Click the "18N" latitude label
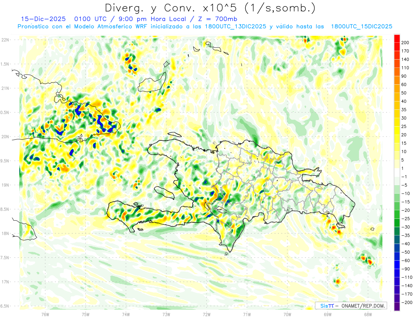413x319 pixels. (5, 233)
